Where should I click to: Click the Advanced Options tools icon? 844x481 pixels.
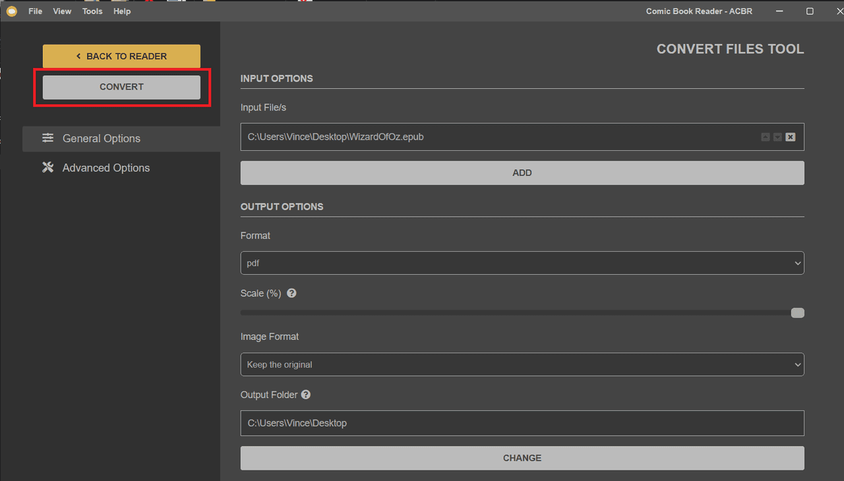click(x=47, y=167)
